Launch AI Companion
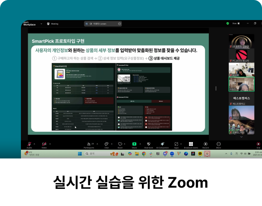Image resolution: width=262 pixels, height=206 pixels. 162,145
